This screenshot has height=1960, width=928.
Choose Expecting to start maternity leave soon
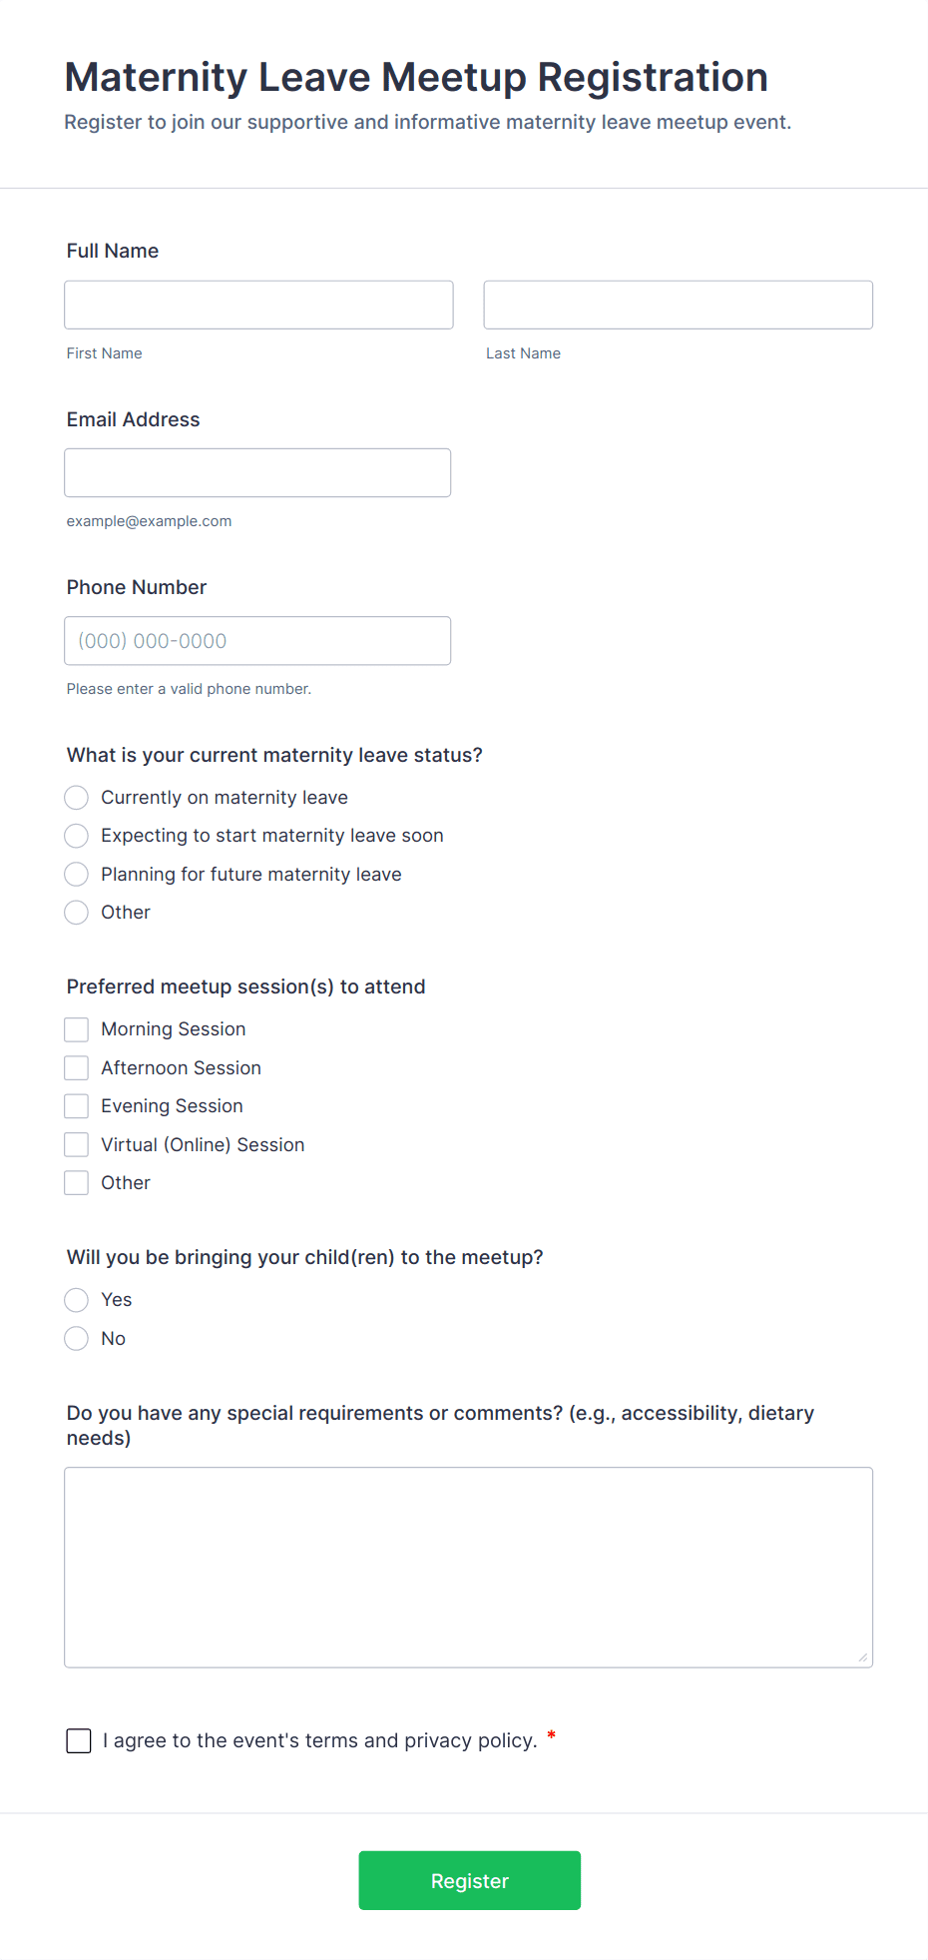coord(77,836)
